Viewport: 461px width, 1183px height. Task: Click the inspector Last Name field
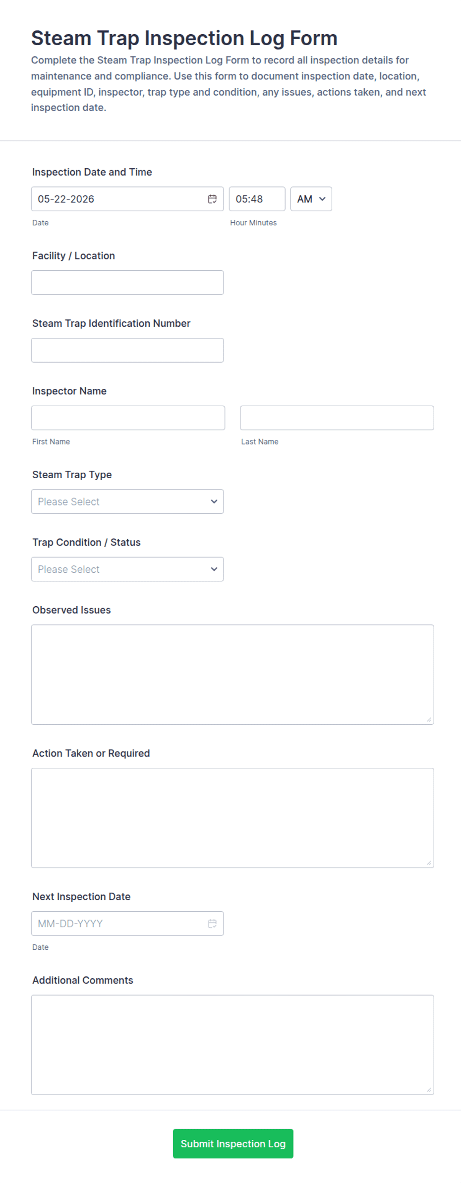(x=337, y=418)
